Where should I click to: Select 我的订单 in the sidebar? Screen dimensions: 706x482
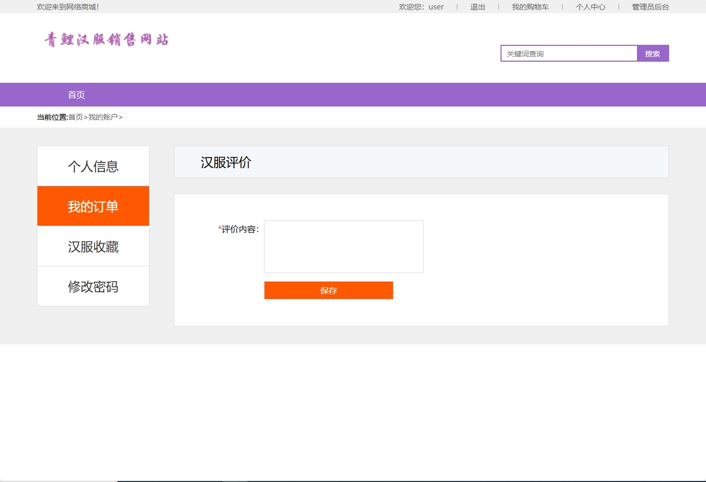(93, 206)
